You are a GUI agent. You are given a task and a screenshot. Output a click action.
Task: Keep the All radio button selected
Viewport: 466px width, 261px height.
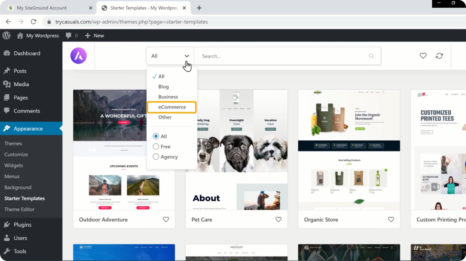click(x=156, y=136)
